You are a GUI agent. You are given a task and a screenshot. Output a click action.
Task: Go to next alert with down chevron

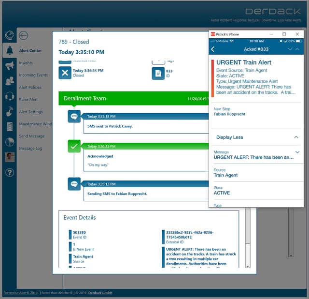pyautogui.click(x=290, y=49)
